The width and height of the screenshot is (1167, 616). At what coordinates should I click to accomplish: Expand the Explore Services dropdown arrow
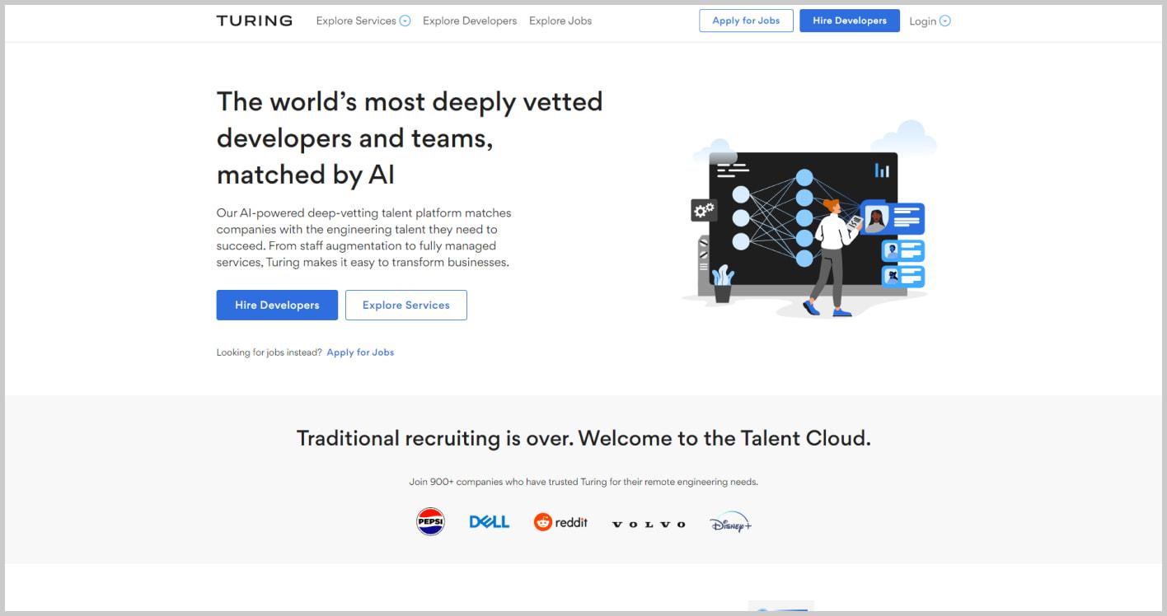point(405,21)
